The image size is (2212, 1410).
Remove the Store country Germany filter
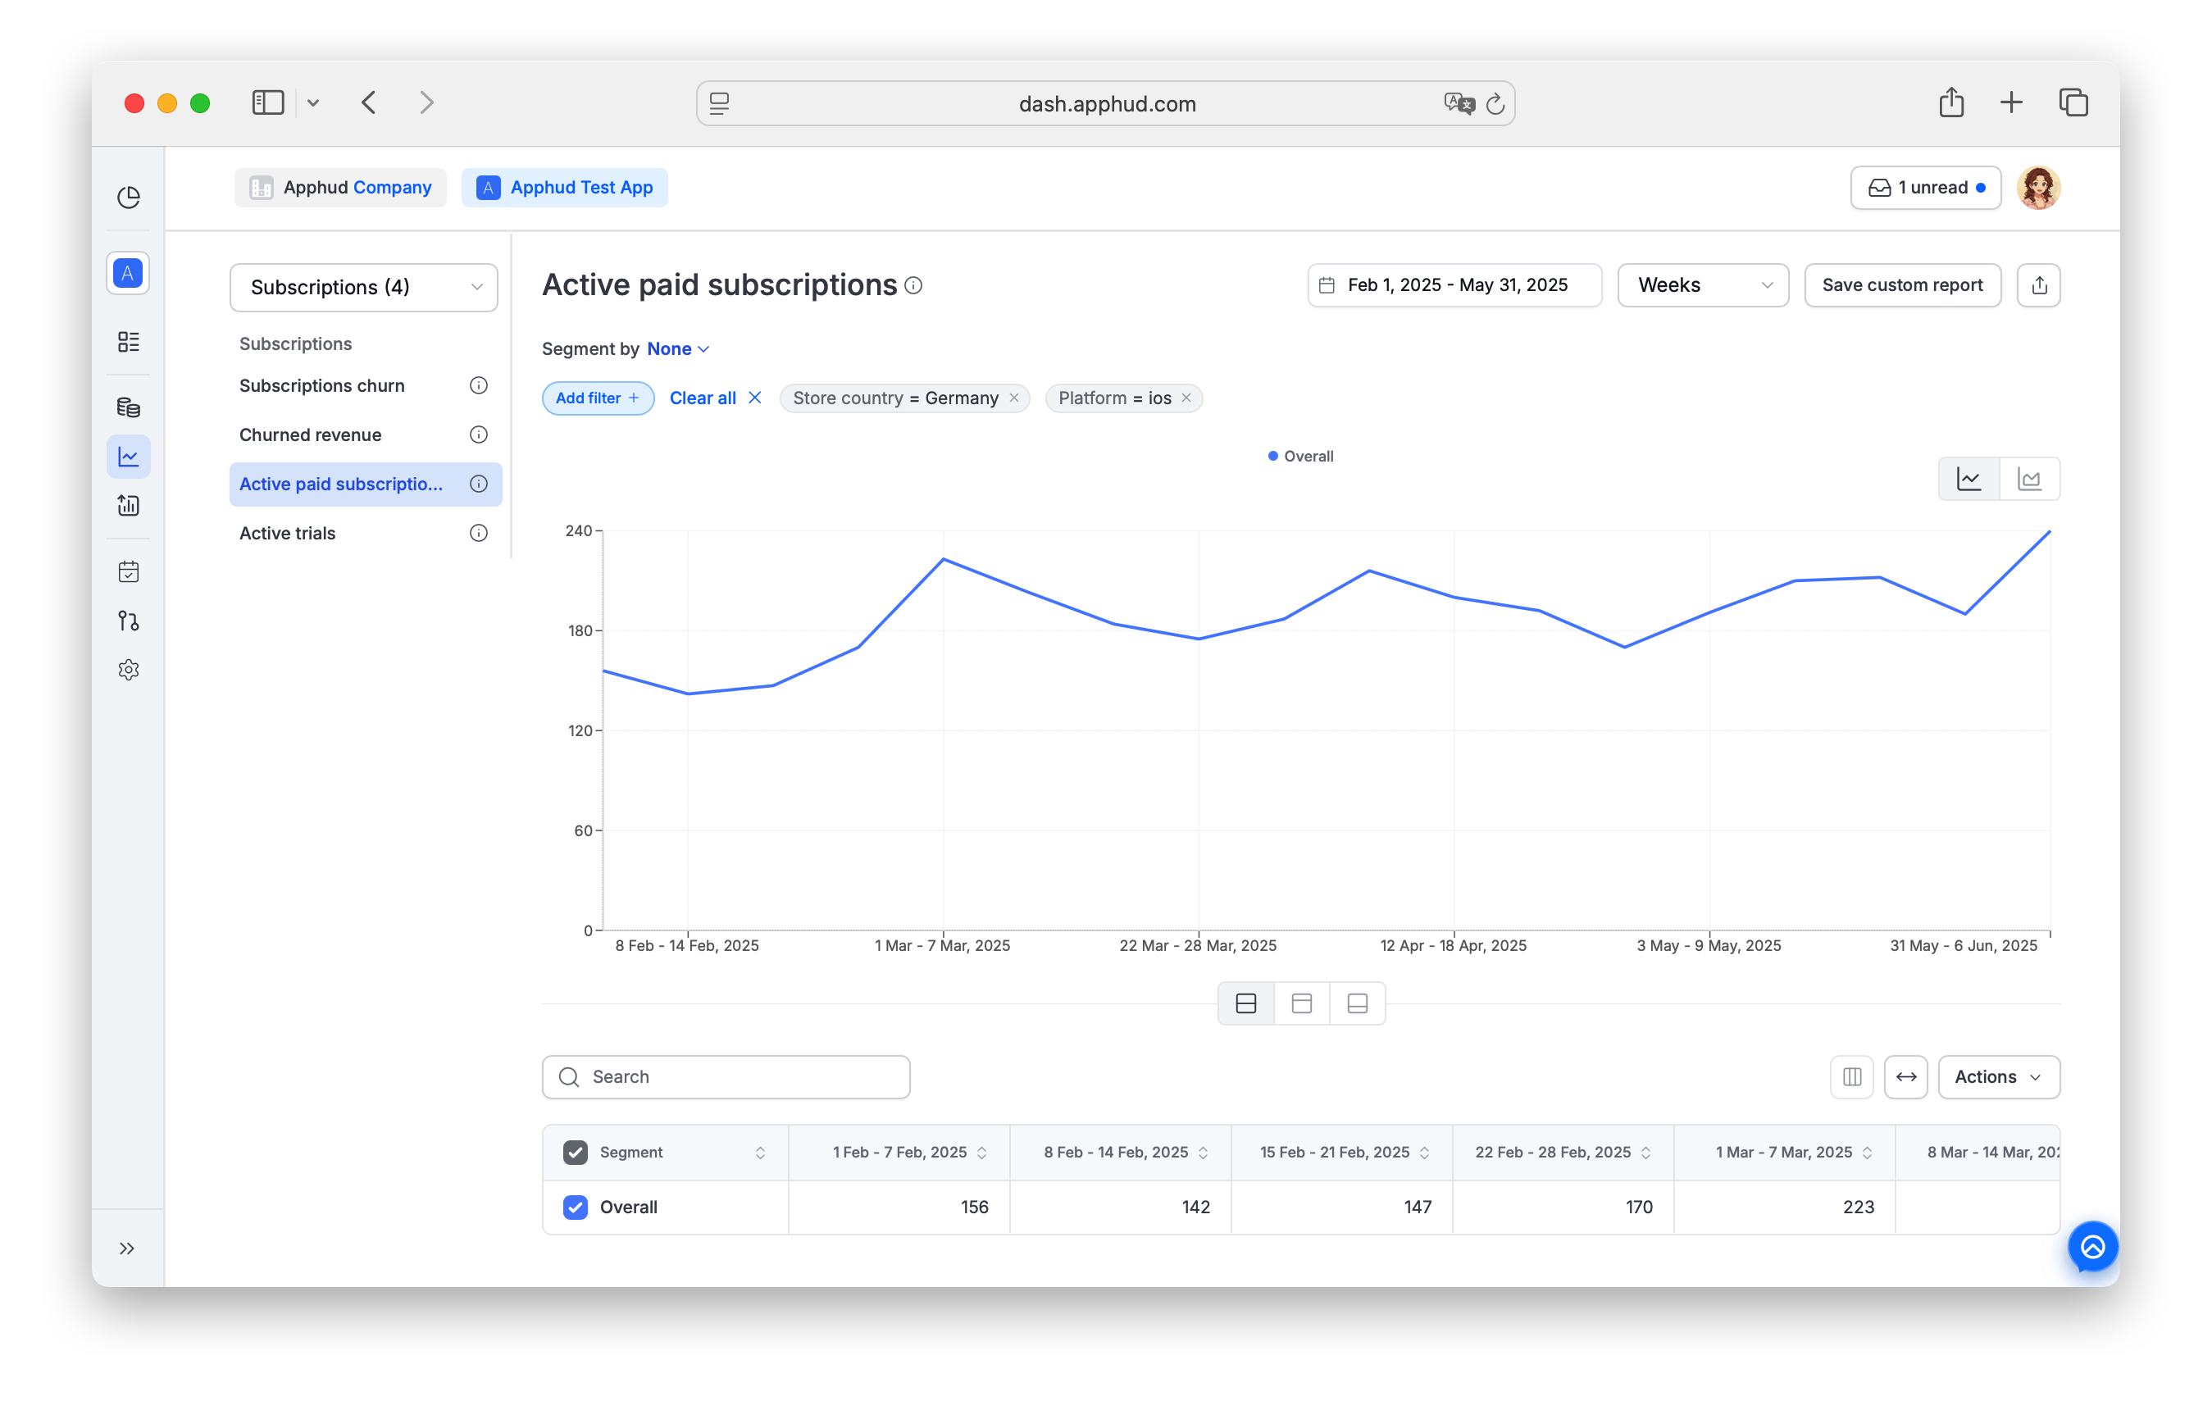point(1014,398)
